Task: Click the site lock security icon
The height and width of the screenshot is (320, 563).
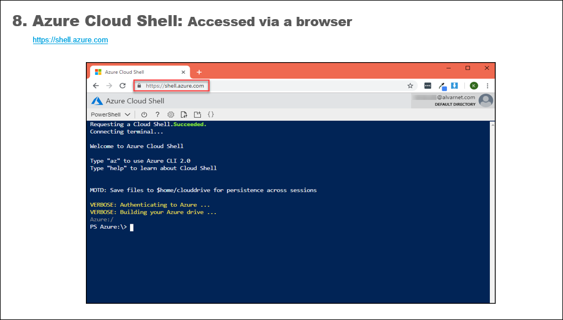Action: [x=139, y=86]
